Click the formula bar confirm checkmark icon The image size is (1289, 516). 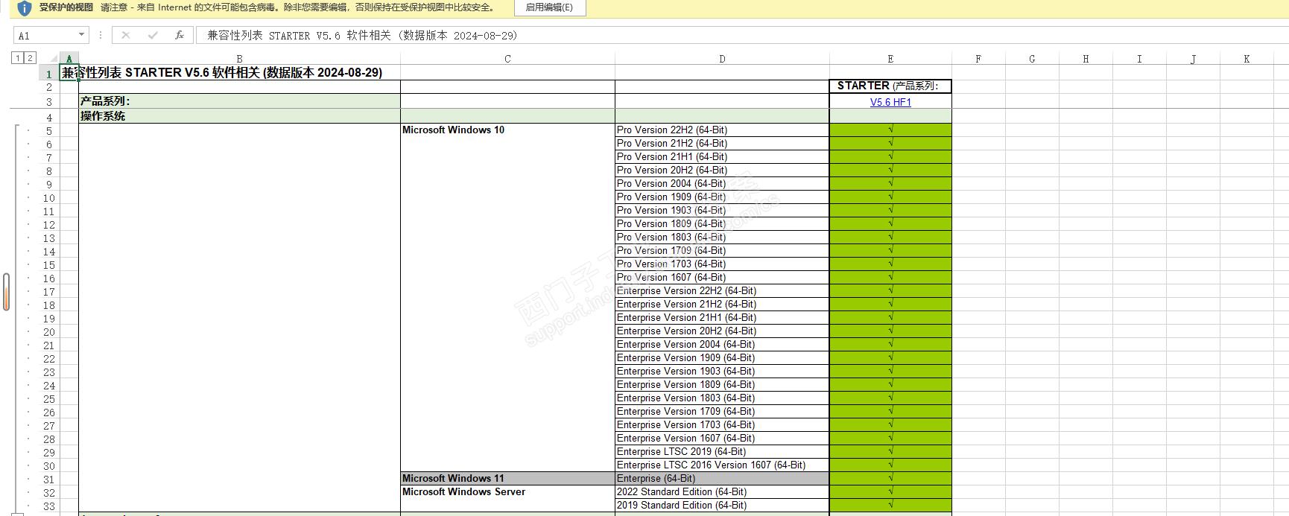(152, 35)
